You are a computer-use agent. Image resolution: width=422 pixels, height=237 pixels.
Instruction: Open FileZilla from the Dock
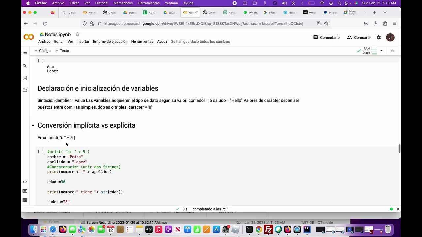268,229
